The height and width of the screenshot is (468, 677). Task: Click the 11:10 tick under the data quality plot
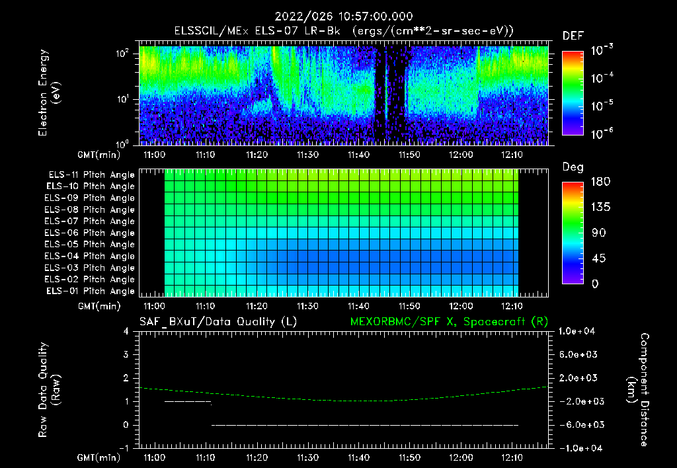(205, 457)
